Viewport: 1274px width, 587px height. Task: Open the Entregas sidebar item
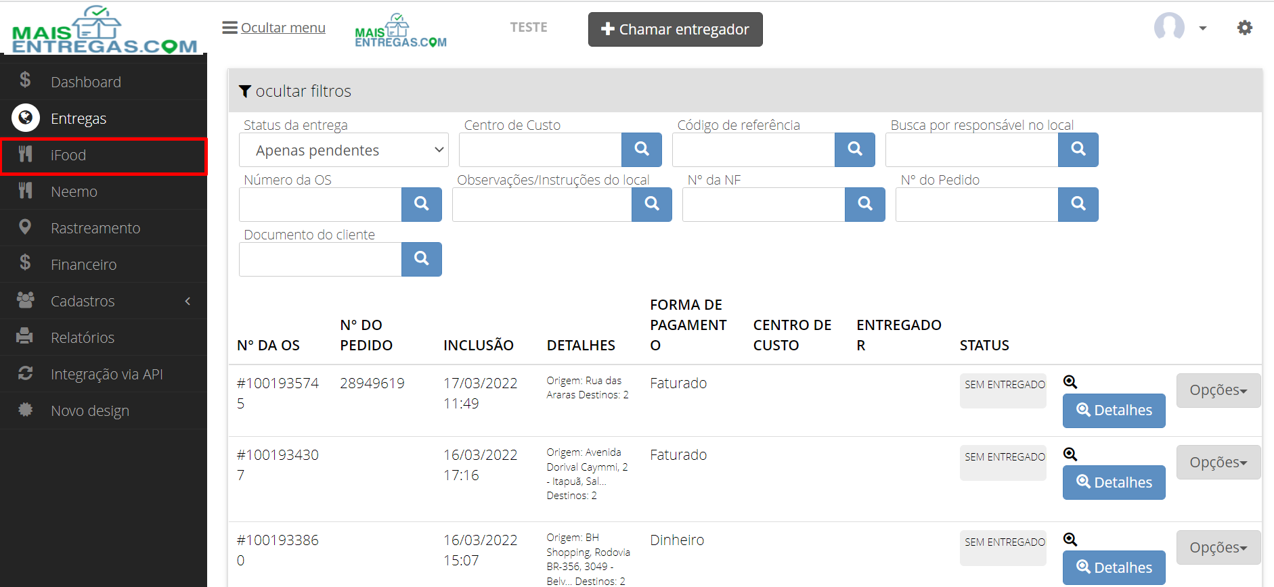point(104,118)
